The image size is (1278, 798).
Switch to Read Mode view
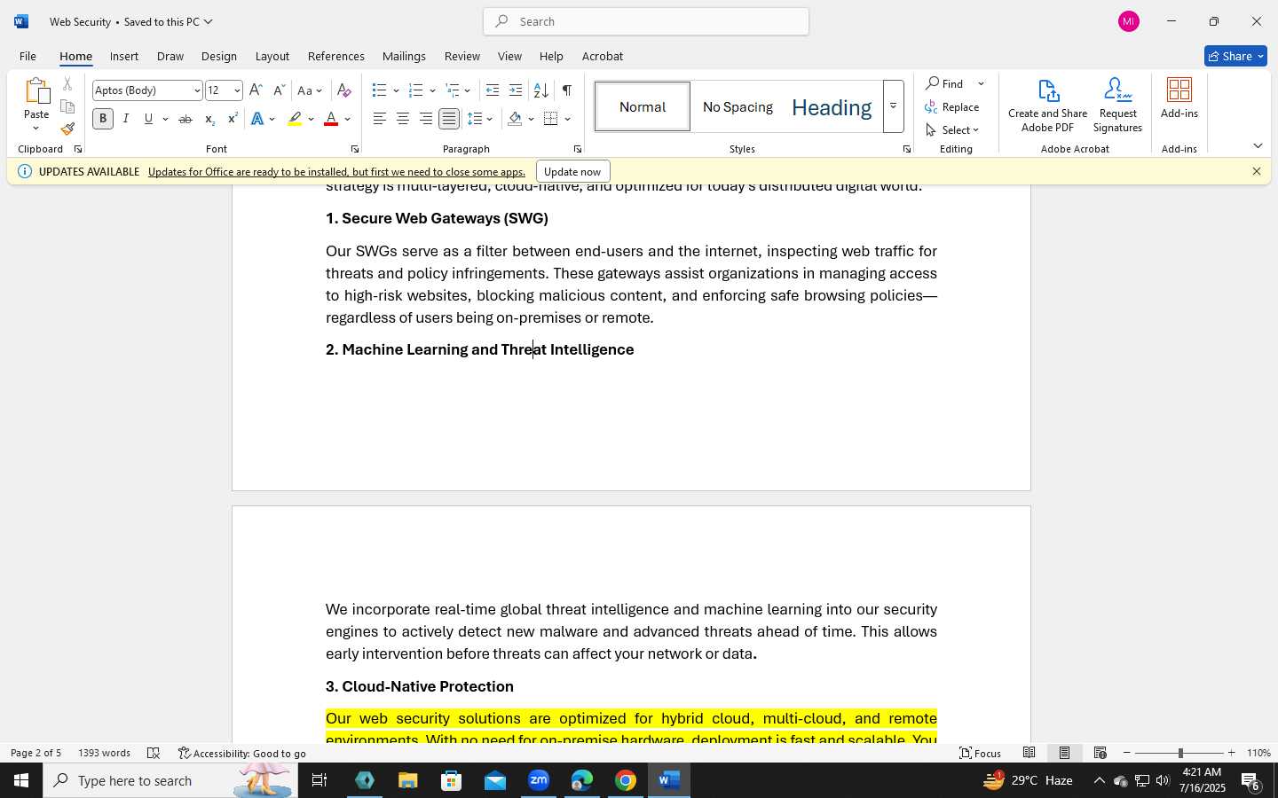tap(1029, 753)
